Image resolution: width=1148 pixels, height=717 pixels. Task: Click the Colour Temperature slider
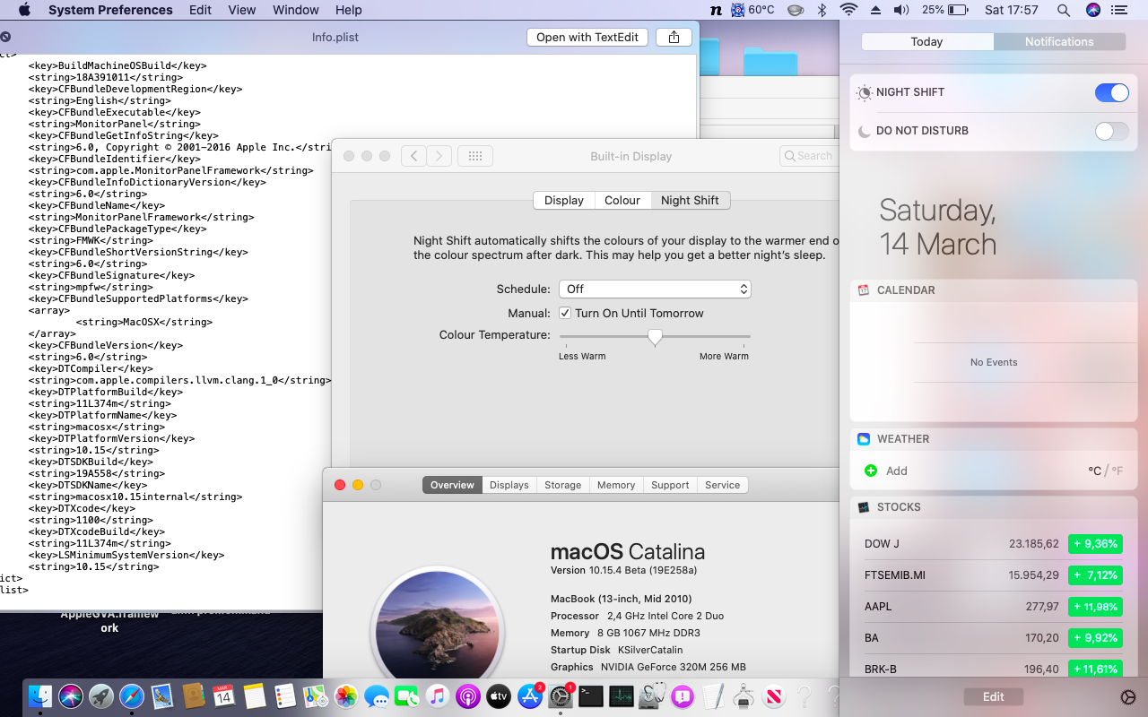[x=655, y=337]
